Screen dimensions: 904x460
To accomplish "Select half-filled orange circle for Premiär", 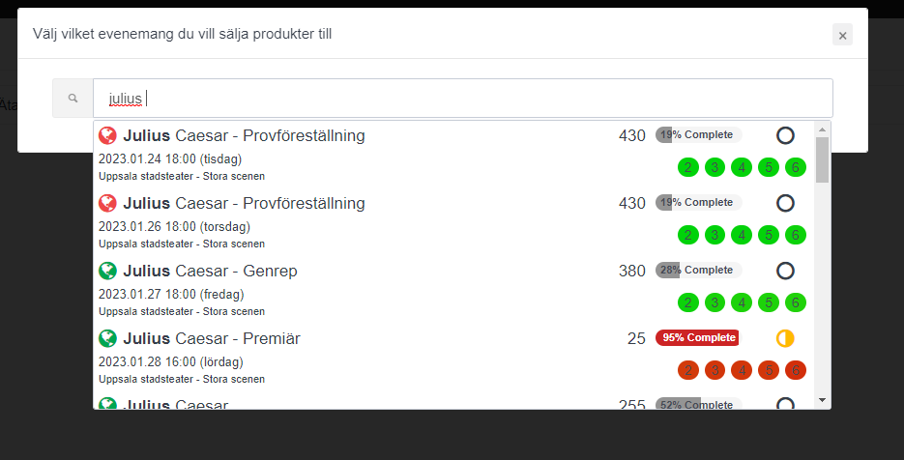I will tap(785, 338).
